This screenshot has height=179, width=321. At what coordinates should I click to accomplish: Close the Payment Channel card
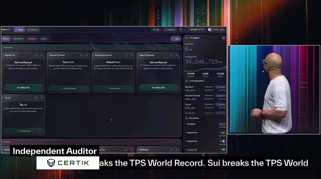[x=86, y=55]
